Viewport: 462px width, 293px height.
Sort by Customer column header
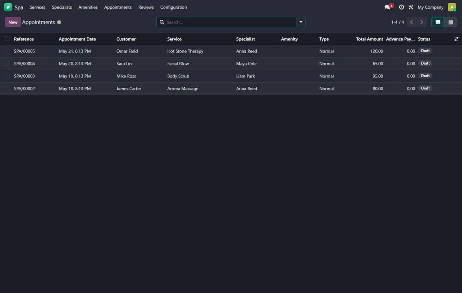(x=126, y=39)
